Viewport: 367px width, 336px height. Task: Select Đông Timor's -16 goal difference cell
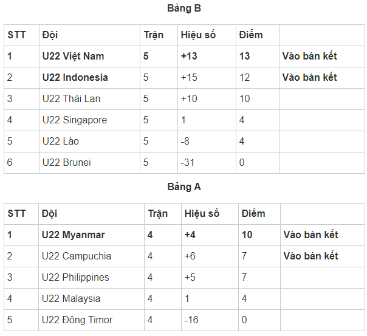193,320
